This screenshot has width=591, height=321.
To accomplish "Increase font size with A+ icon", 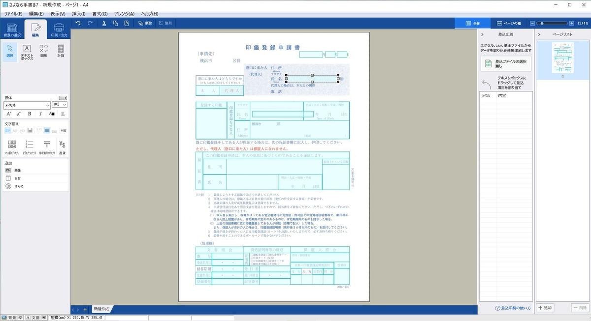I will tap(9, 114).
